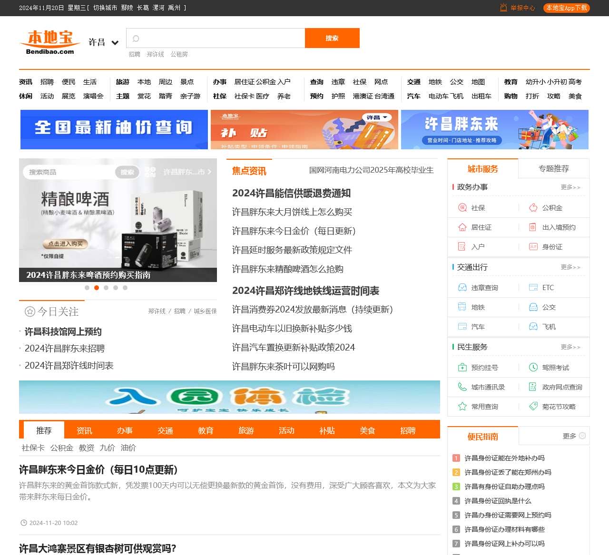This screenshot has width=609, height=555.
Task: Click the 公交 bus icon
Action: [x=533, y=307]
